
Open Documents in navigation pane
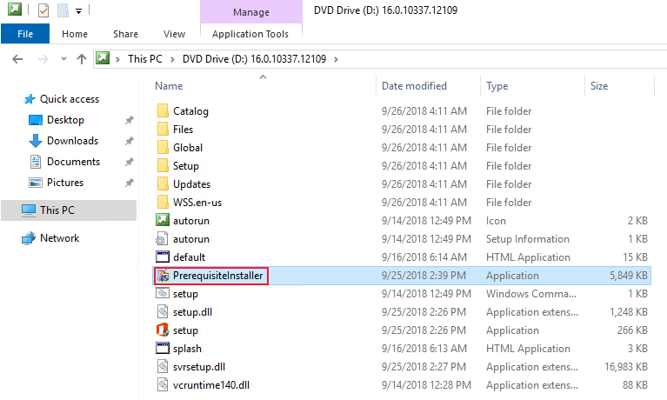click(x=73, y=162)
